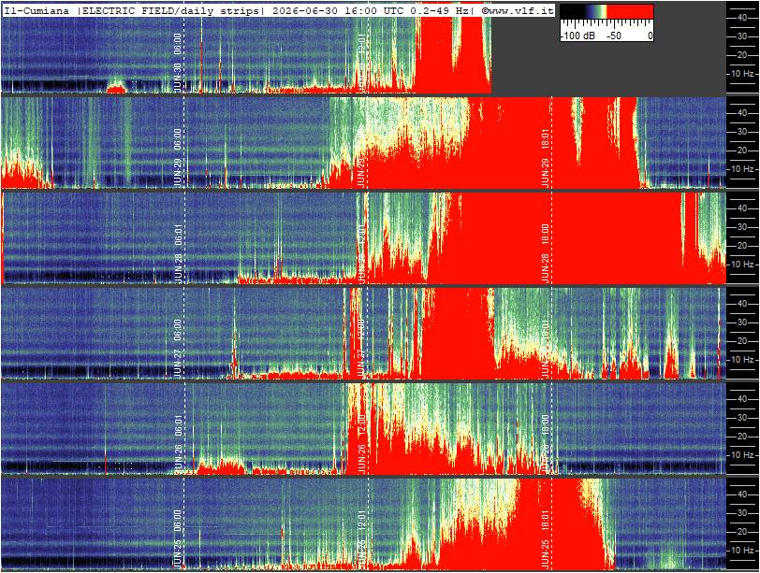The image size is (760, 573).
Task: Select the JUN-25 18:01 time marker
Action: (546, 539)
